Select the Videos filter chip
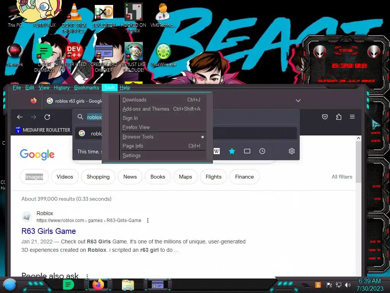Viewport: 390px width, 293px height. click(65, 177)
